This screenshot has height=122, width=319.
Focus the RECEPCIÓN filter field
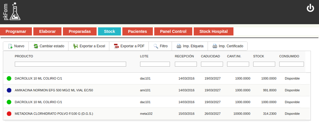pos(186,64)
